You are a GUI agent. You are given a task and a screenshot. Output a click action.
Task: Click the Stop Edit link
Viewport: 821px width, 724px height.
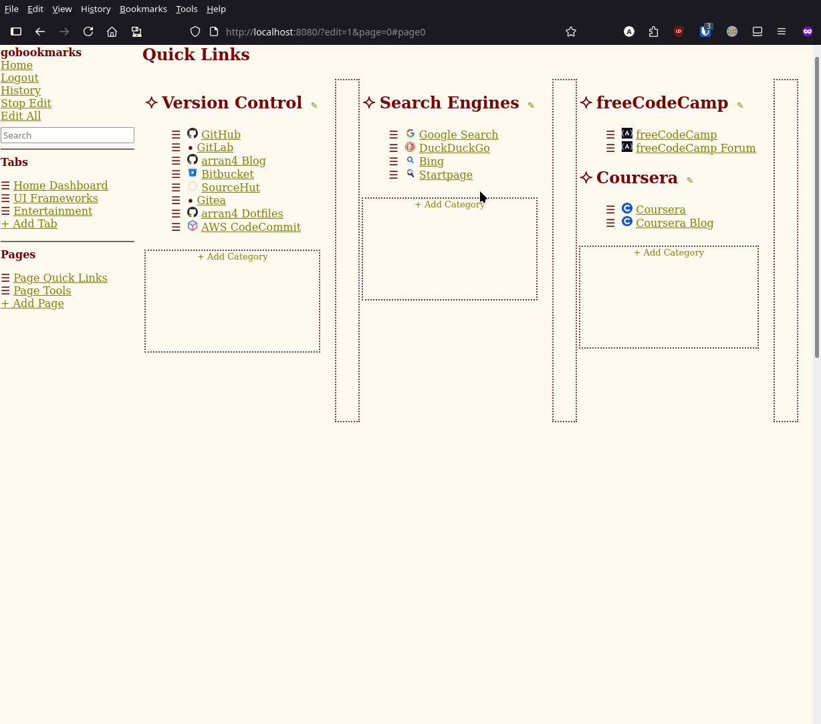(x=26, y=103)
